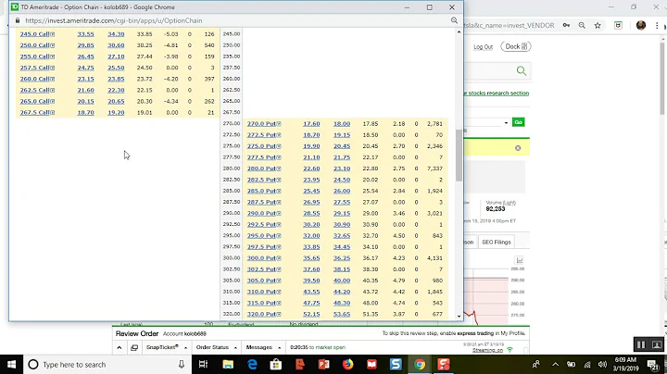Open the 245.0 Call option link
Viewport: 667px width, 374px height.
pos(37,34)
